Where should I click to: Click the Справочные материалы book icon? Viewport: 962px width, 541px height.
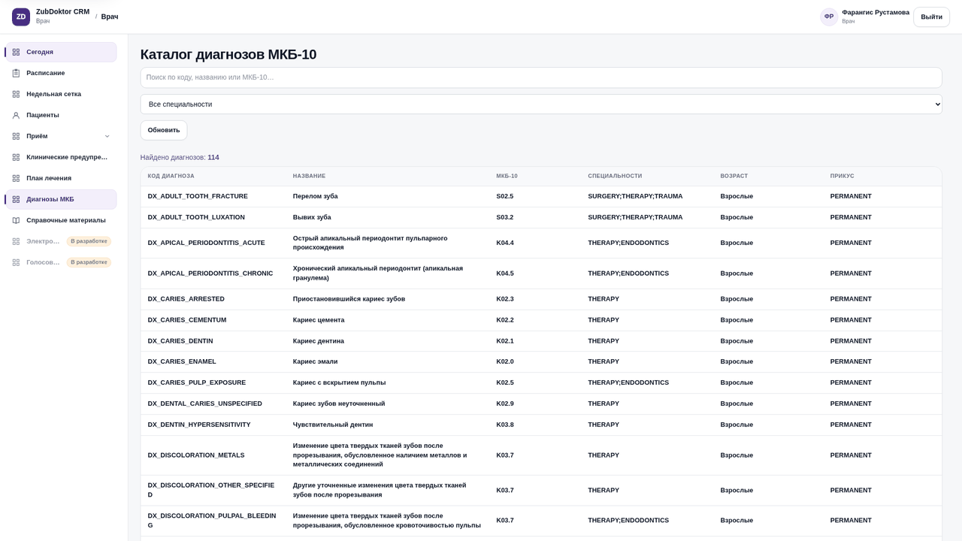16,220
